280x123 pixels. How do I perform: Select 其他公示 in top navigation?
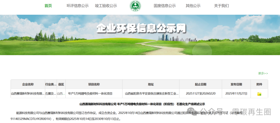[x=193, y=6]
